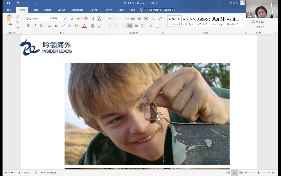Click the Save icon in title bar
This screenshot has width=281, height=176.
point(8,3)
